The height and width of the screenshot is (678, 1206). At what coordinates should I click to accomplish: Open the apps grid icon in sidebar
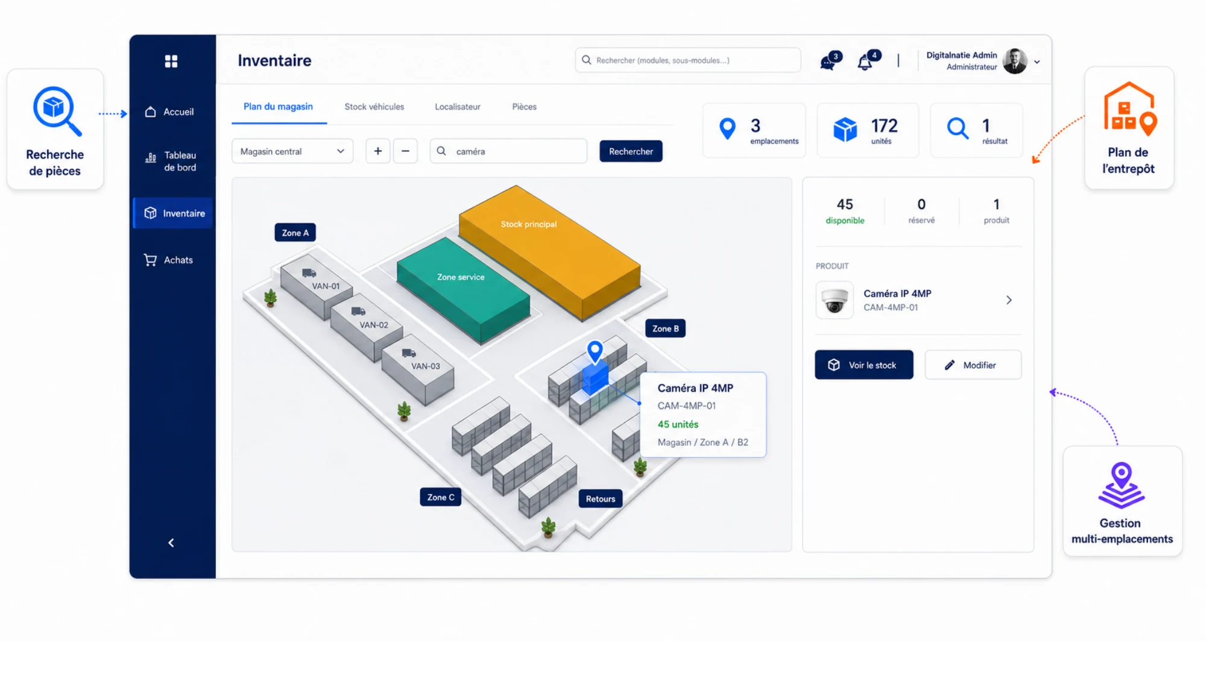(171, 61)
